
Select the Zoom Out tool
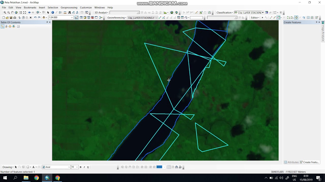coord(8,12)
